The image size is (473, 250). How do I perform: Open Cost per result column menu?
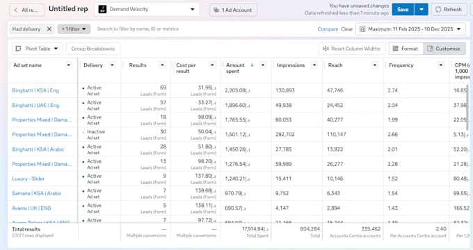coord(212,65)
